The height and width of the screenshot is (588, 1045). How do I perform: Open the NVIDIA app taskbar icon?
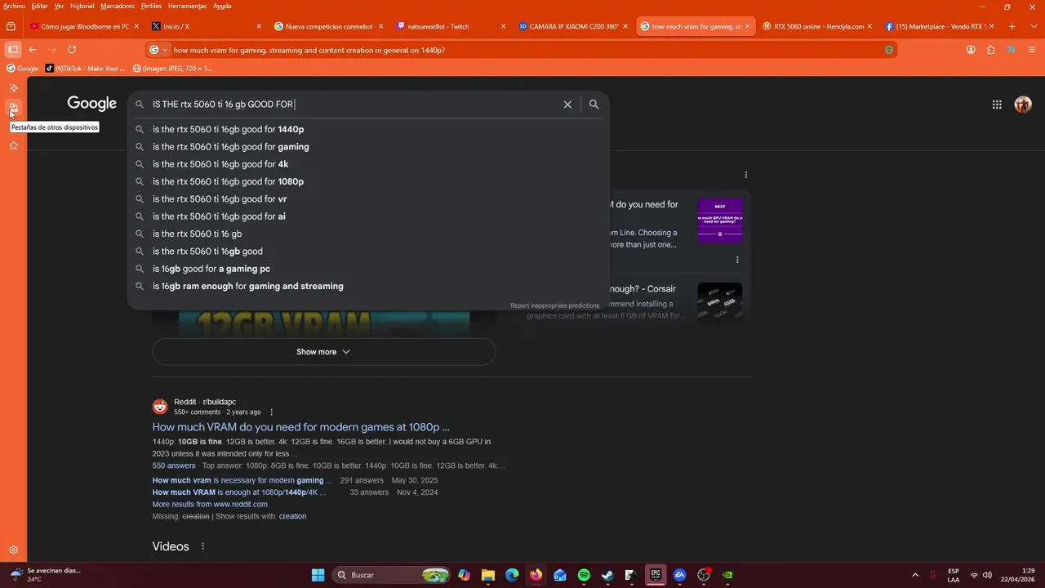click(727, 575)
